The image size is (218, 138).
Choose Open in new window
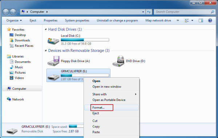coord(112,87)
